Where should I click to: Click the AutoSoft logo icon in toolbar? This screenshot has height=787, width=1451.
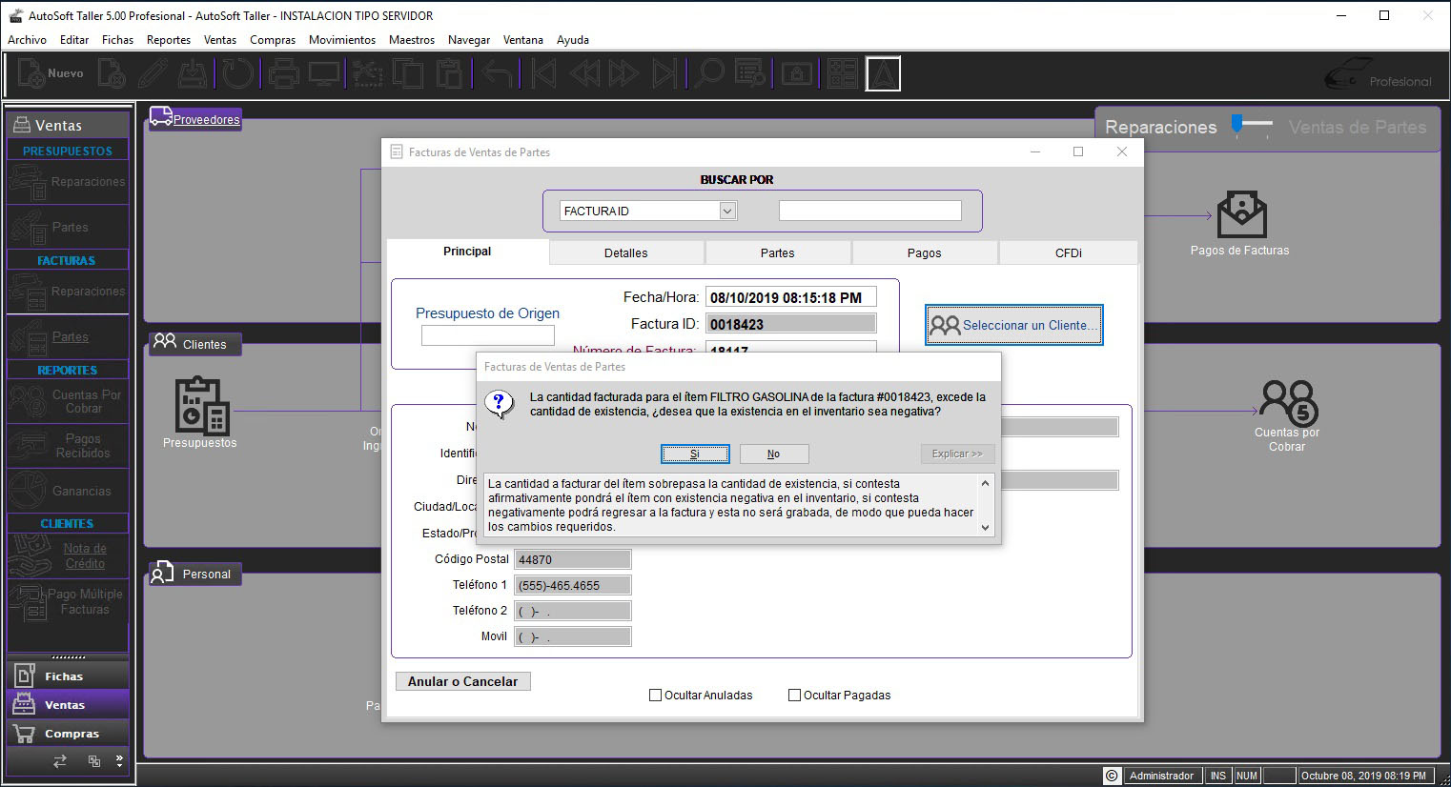tap(883, 73)
